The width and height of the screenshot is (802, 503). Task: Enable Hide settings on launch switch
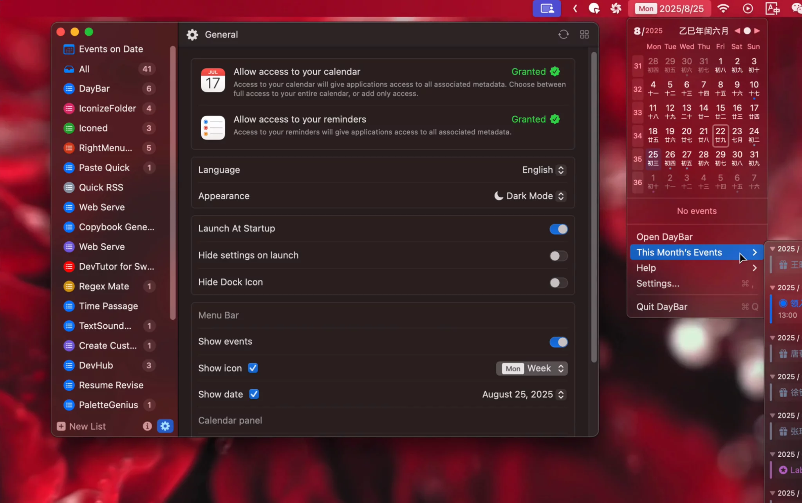(558, 256)
